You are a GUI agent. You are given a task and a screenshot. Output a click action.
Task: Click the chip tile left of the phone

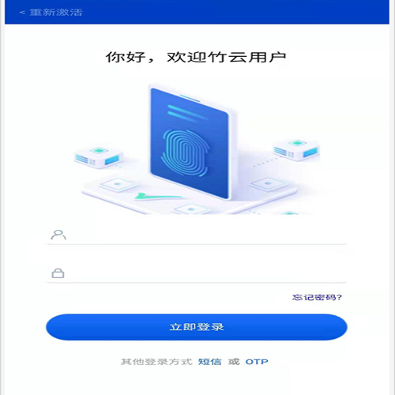click(x=118, y=184)
